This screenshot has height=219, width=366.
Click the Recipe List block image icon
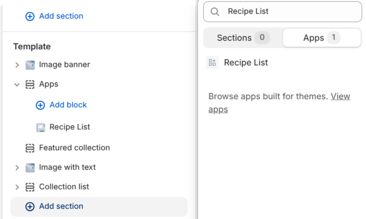click(x=41, y=127)
